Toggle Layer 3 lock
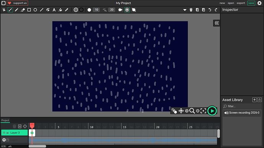The width and height of the screenshot is (264, 148). 8,133
